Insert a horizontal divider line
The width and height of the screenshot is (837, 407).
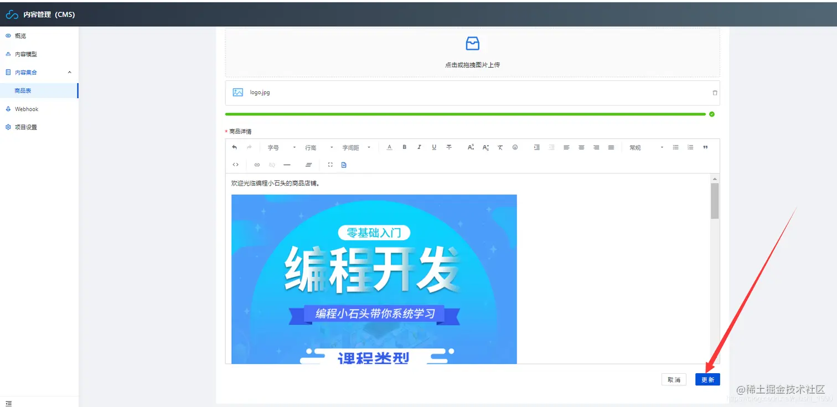click(x=287, y=164)
